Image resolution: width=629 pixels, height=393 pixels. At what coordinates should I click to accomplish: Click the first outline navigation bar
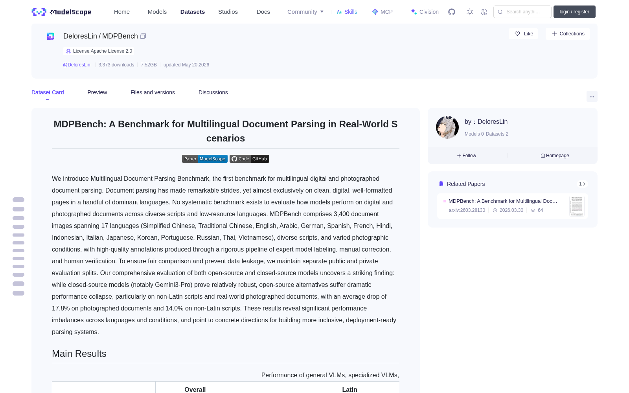click(18, 200)
